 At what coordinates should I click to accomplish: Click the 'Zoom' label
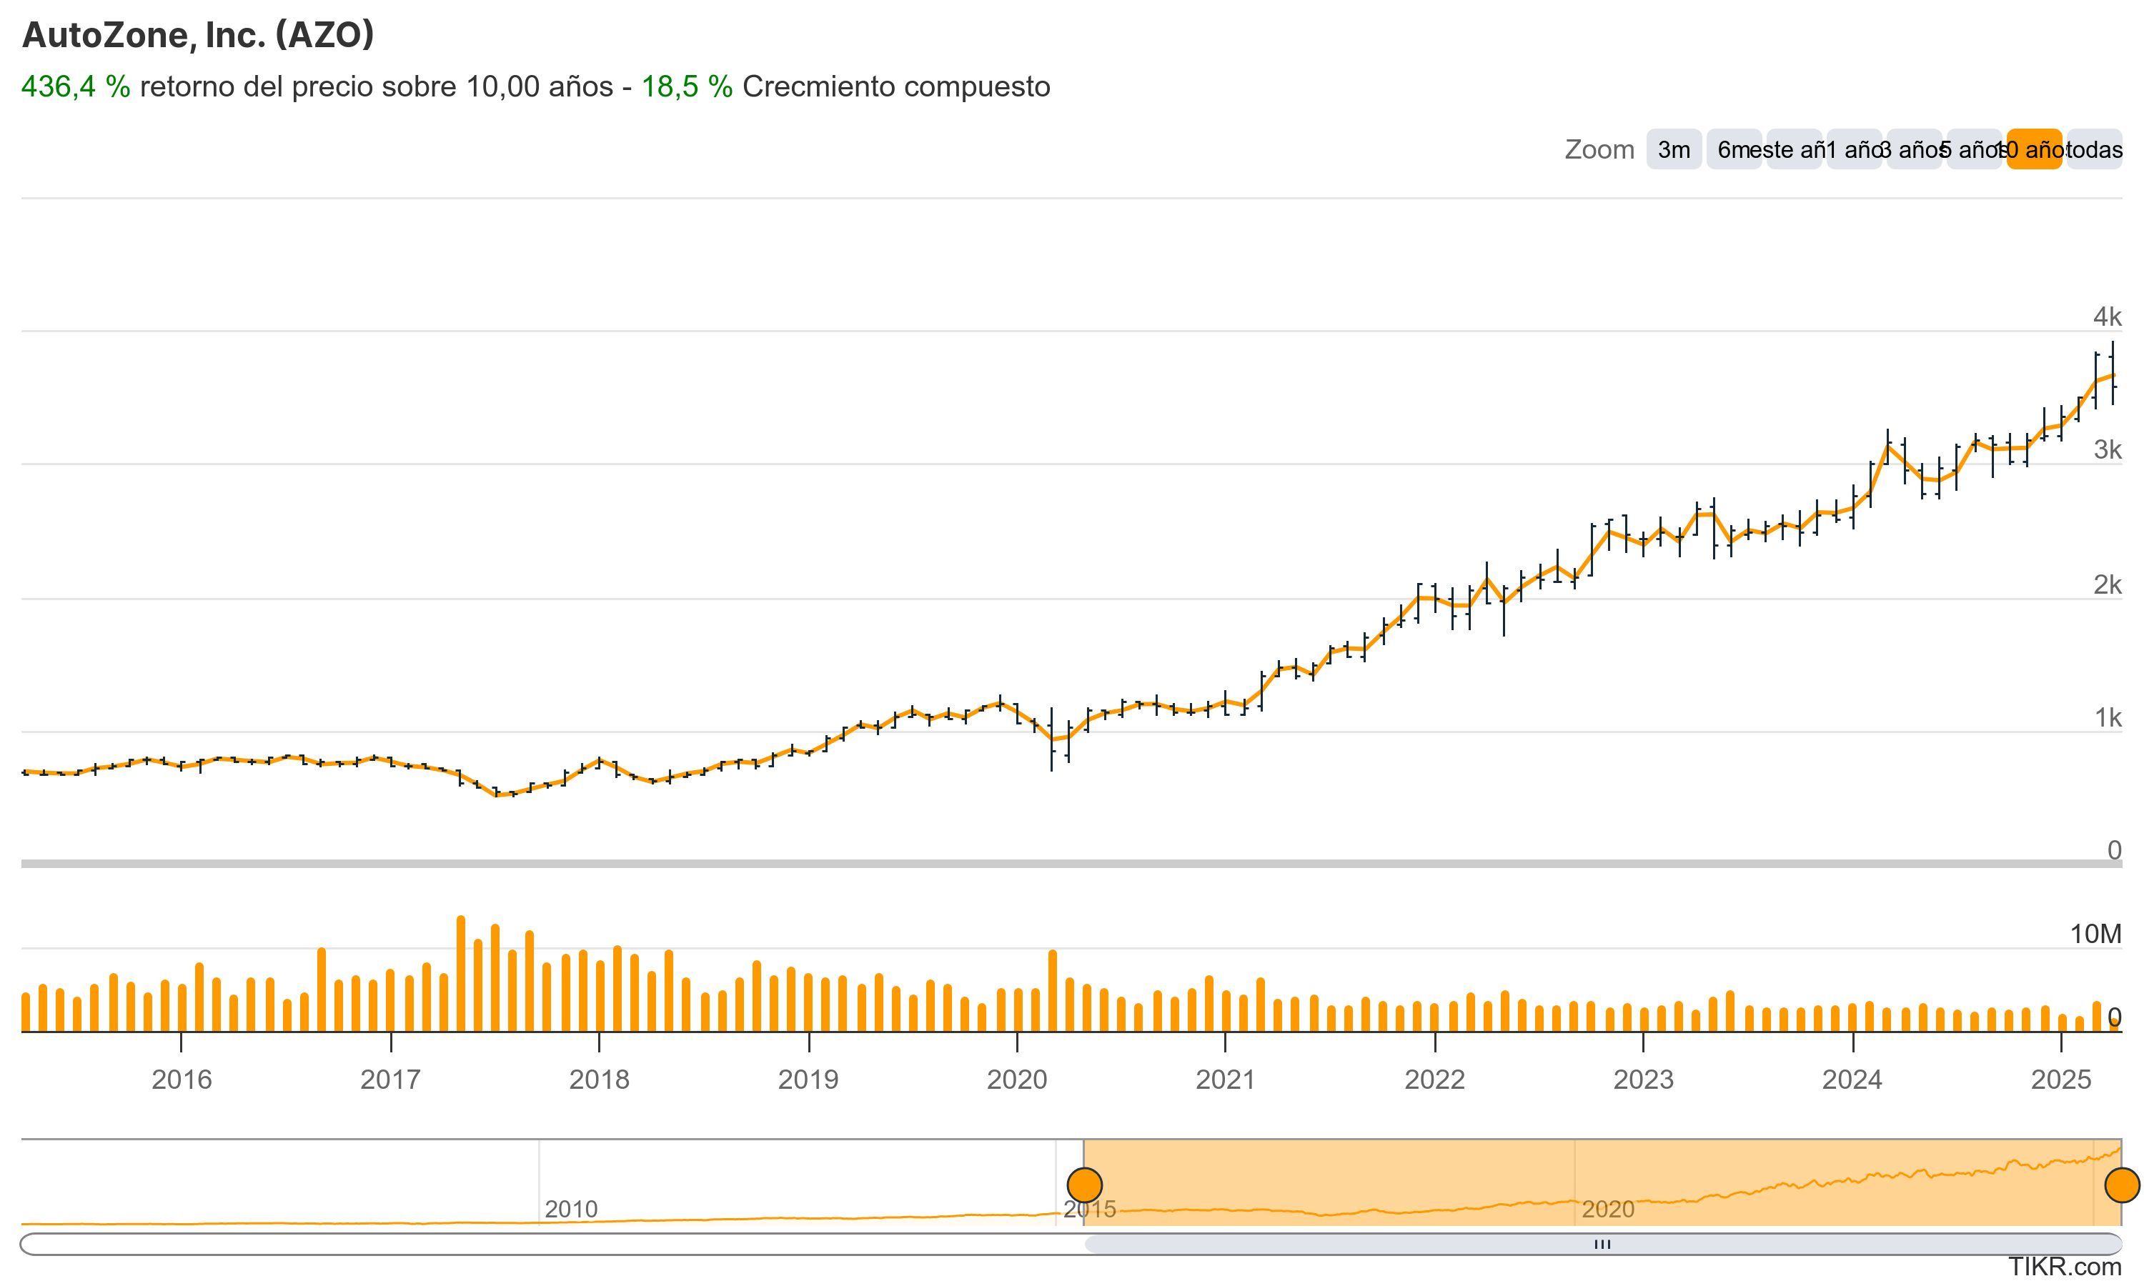tap(1599, 149)
